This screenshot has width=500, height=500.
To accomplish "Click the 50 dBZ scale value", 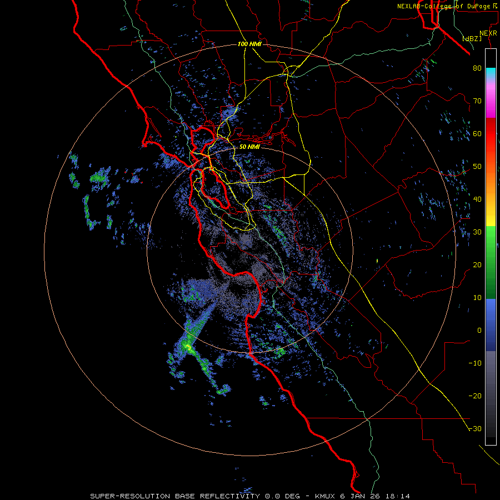I will (477, 167).
